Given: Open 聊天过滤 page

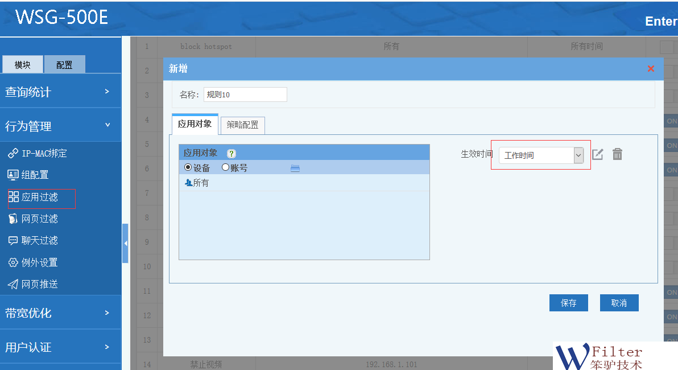Looking at the screenshot, I should [x=33, y=240].
